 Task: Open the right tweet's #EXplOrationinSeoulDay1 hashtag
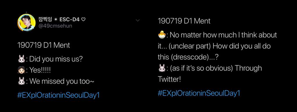(199, 93)
